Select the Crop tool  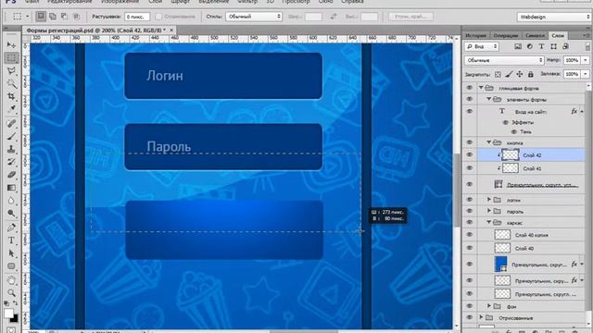11,96
